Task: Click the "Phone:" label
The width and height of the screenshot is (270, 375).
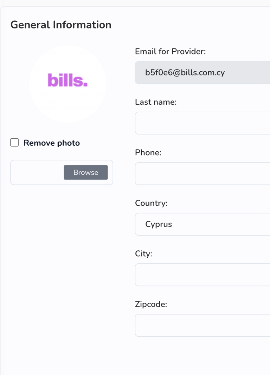Action: (148, 153)
